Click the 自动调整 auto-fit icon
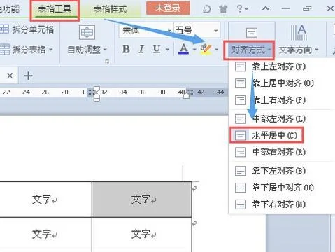335x252 pixels. pos(87,32)
